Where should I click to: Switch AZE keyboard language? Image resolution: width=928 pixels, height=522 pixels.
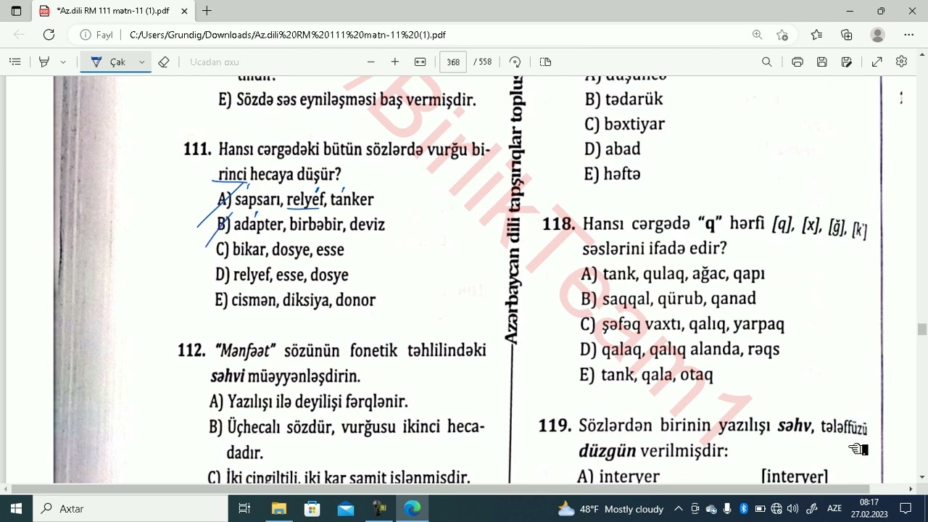[x=834, y=509]
